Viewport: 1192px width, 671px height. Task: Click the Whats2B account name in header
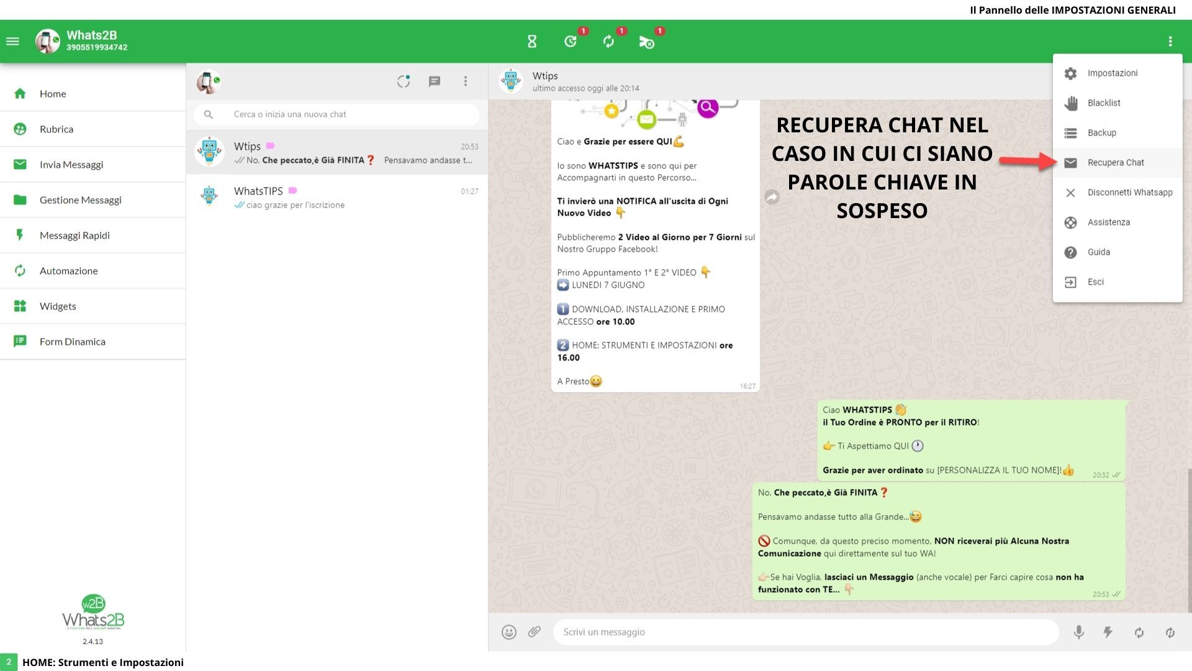[x=92, y=35]
